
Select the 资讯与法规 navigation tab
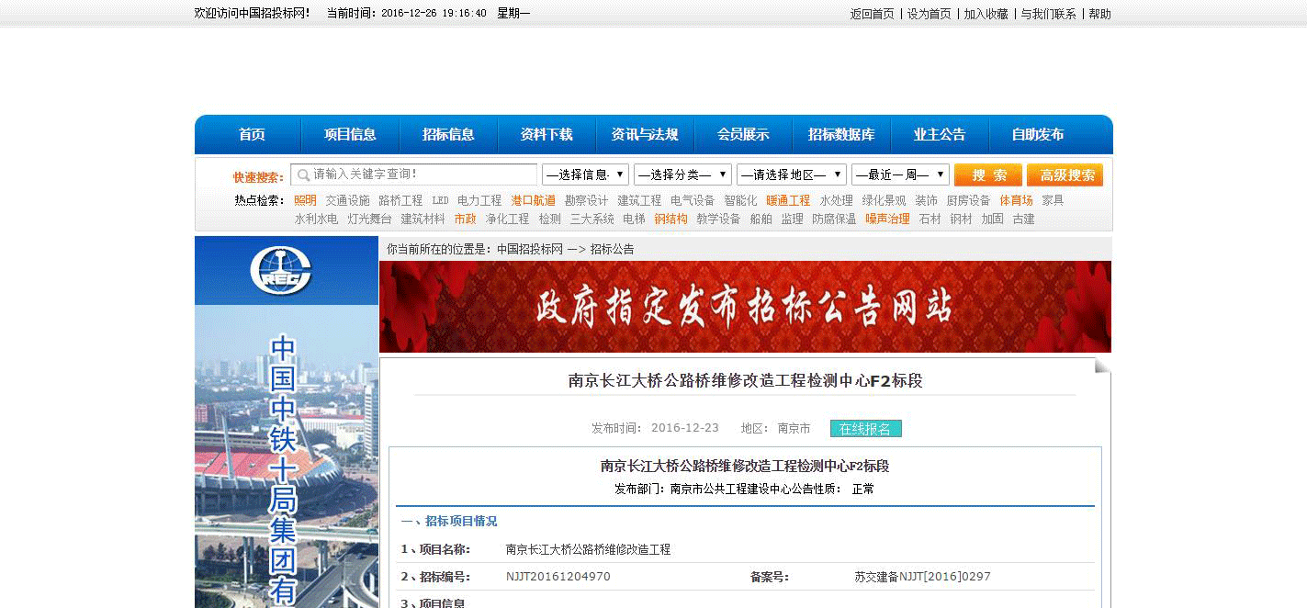coord(645,134)
